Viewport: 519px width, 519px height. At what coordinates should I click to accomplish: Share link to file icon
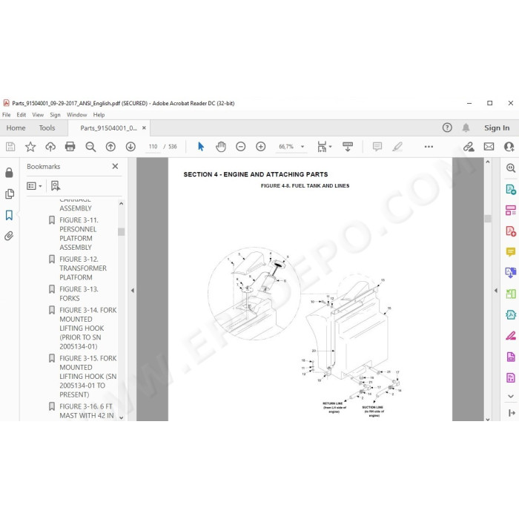coord(469,147)
